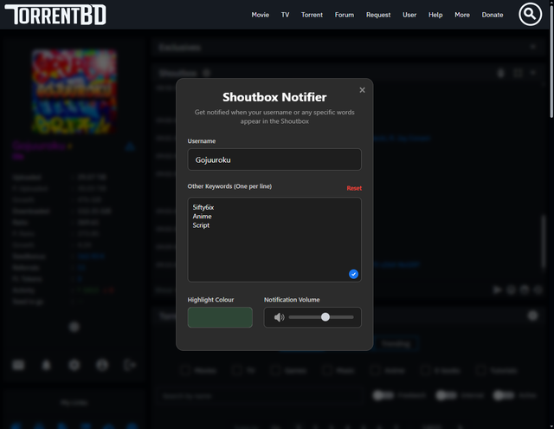Image resolution: width=554 pixels, height=429 pixels.
Task: Expand the User navigation dropdown
Action: pyautogui.click(x=409, y=15)
